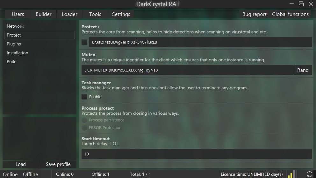Click the Rand button next to the mutex
Image resolution: width=316 pixels, height=178 pixels.
click(303, 70)
